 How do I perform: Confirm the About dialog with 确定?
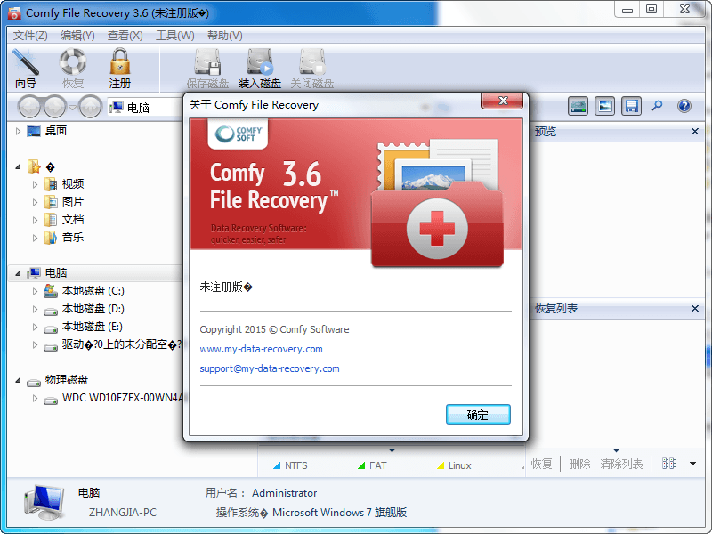[x=478, y=415]
